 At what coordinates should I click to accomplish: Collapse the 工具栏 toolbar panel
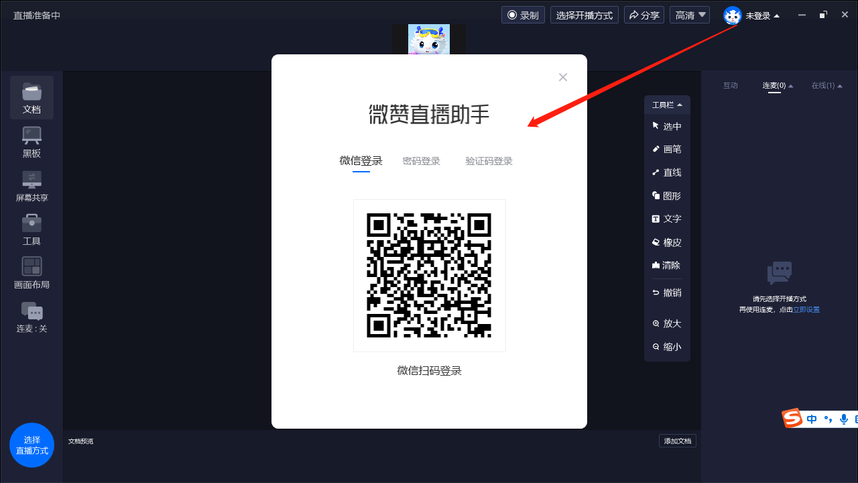(668, 105)
